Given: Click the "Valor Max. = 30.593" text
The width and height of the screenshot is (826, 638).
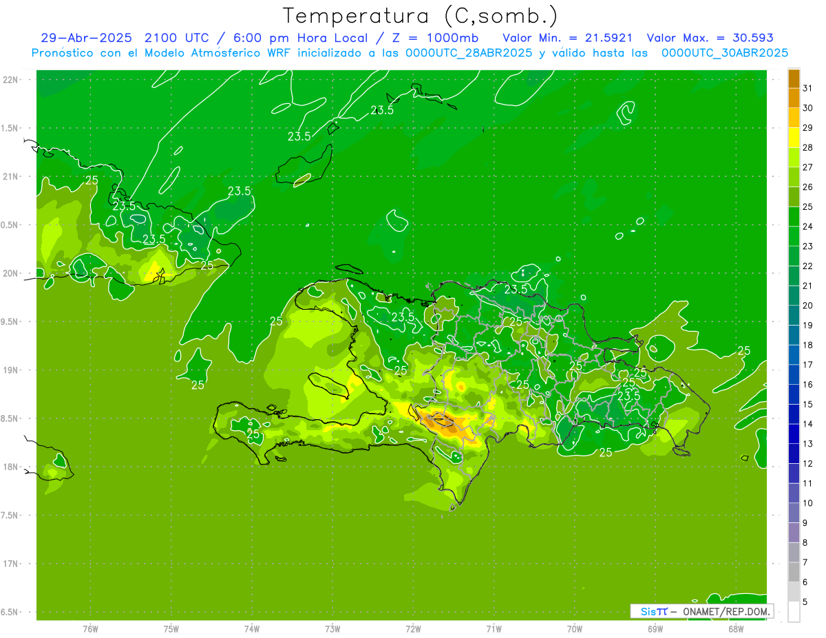Looking at the screenshot, I should pyautogui.click(x=710, y=38).
